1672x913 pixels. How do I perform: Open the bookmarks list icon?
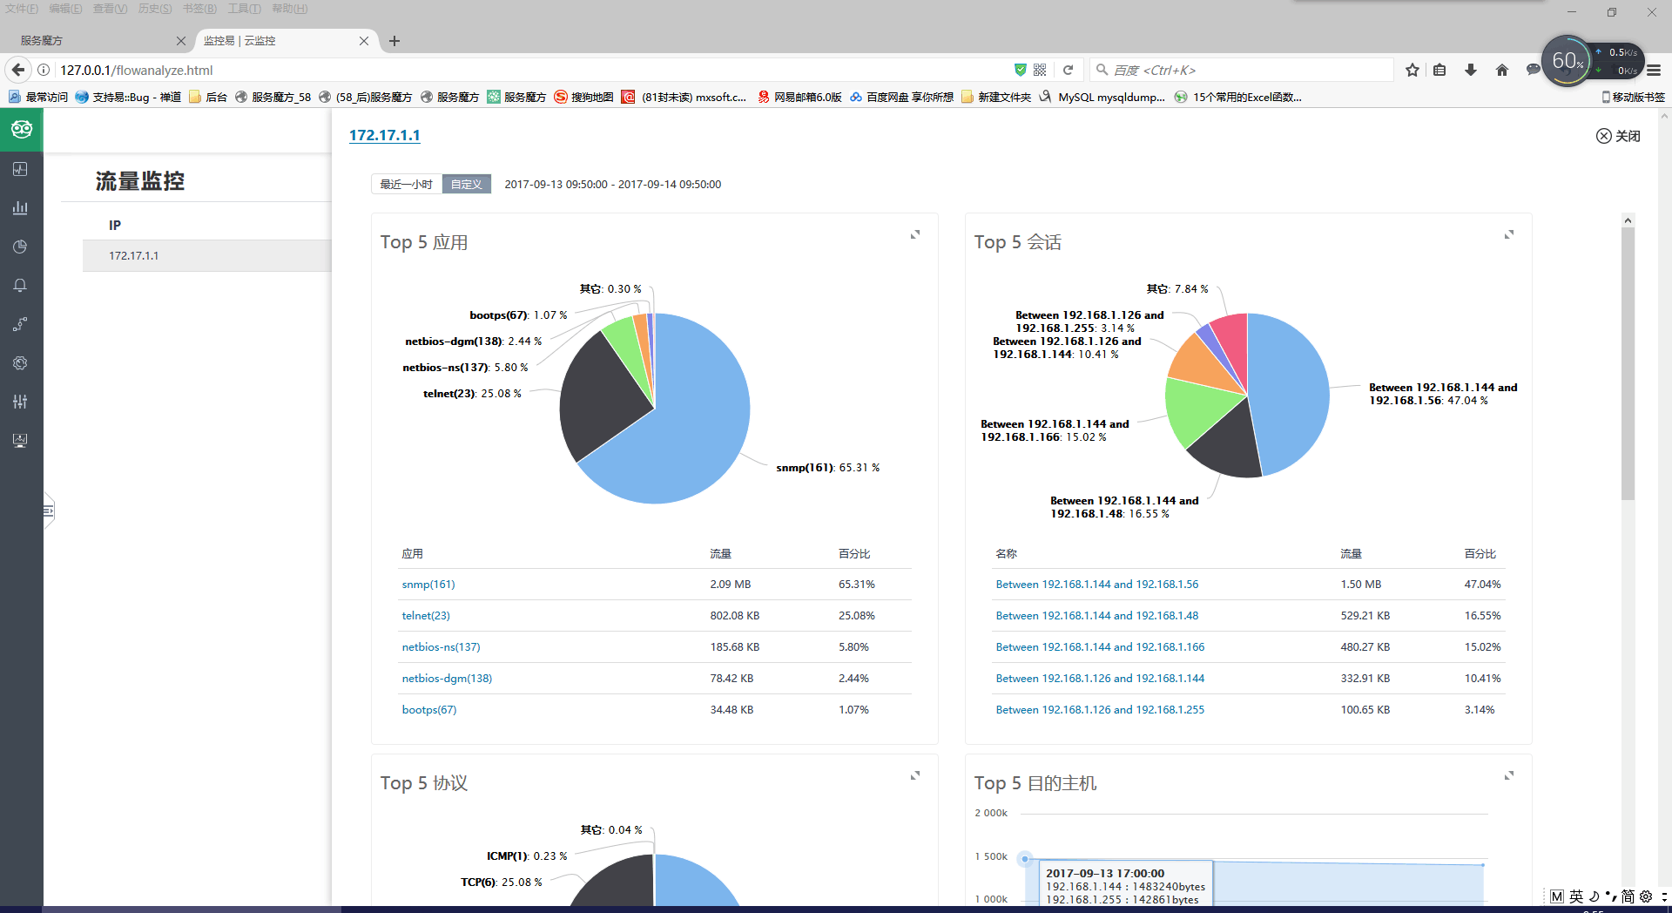[x=1439, y=70]
